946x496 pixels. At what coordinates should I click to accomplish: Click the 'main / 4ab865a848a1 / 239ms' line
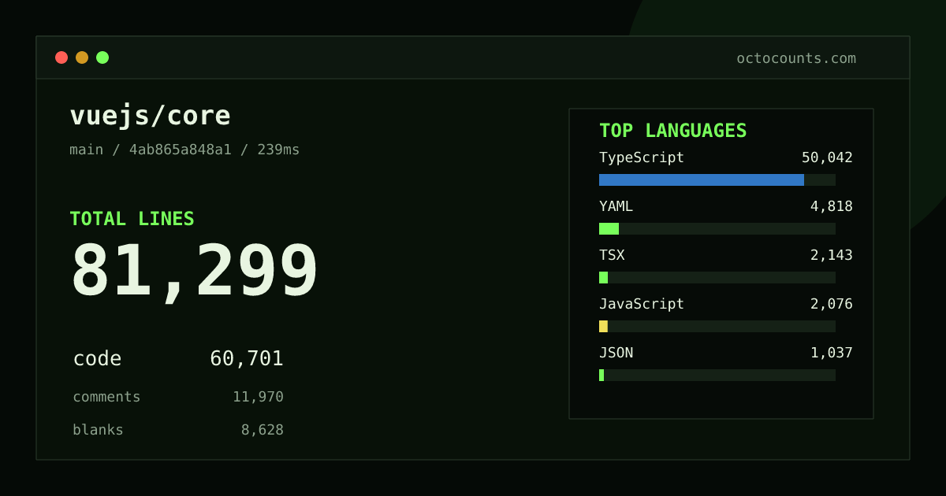tap(184, 150)
